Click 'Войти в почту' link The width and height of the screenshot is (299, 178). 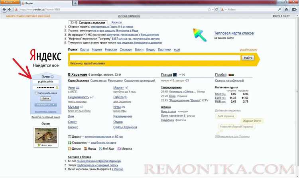coord(281,16)
